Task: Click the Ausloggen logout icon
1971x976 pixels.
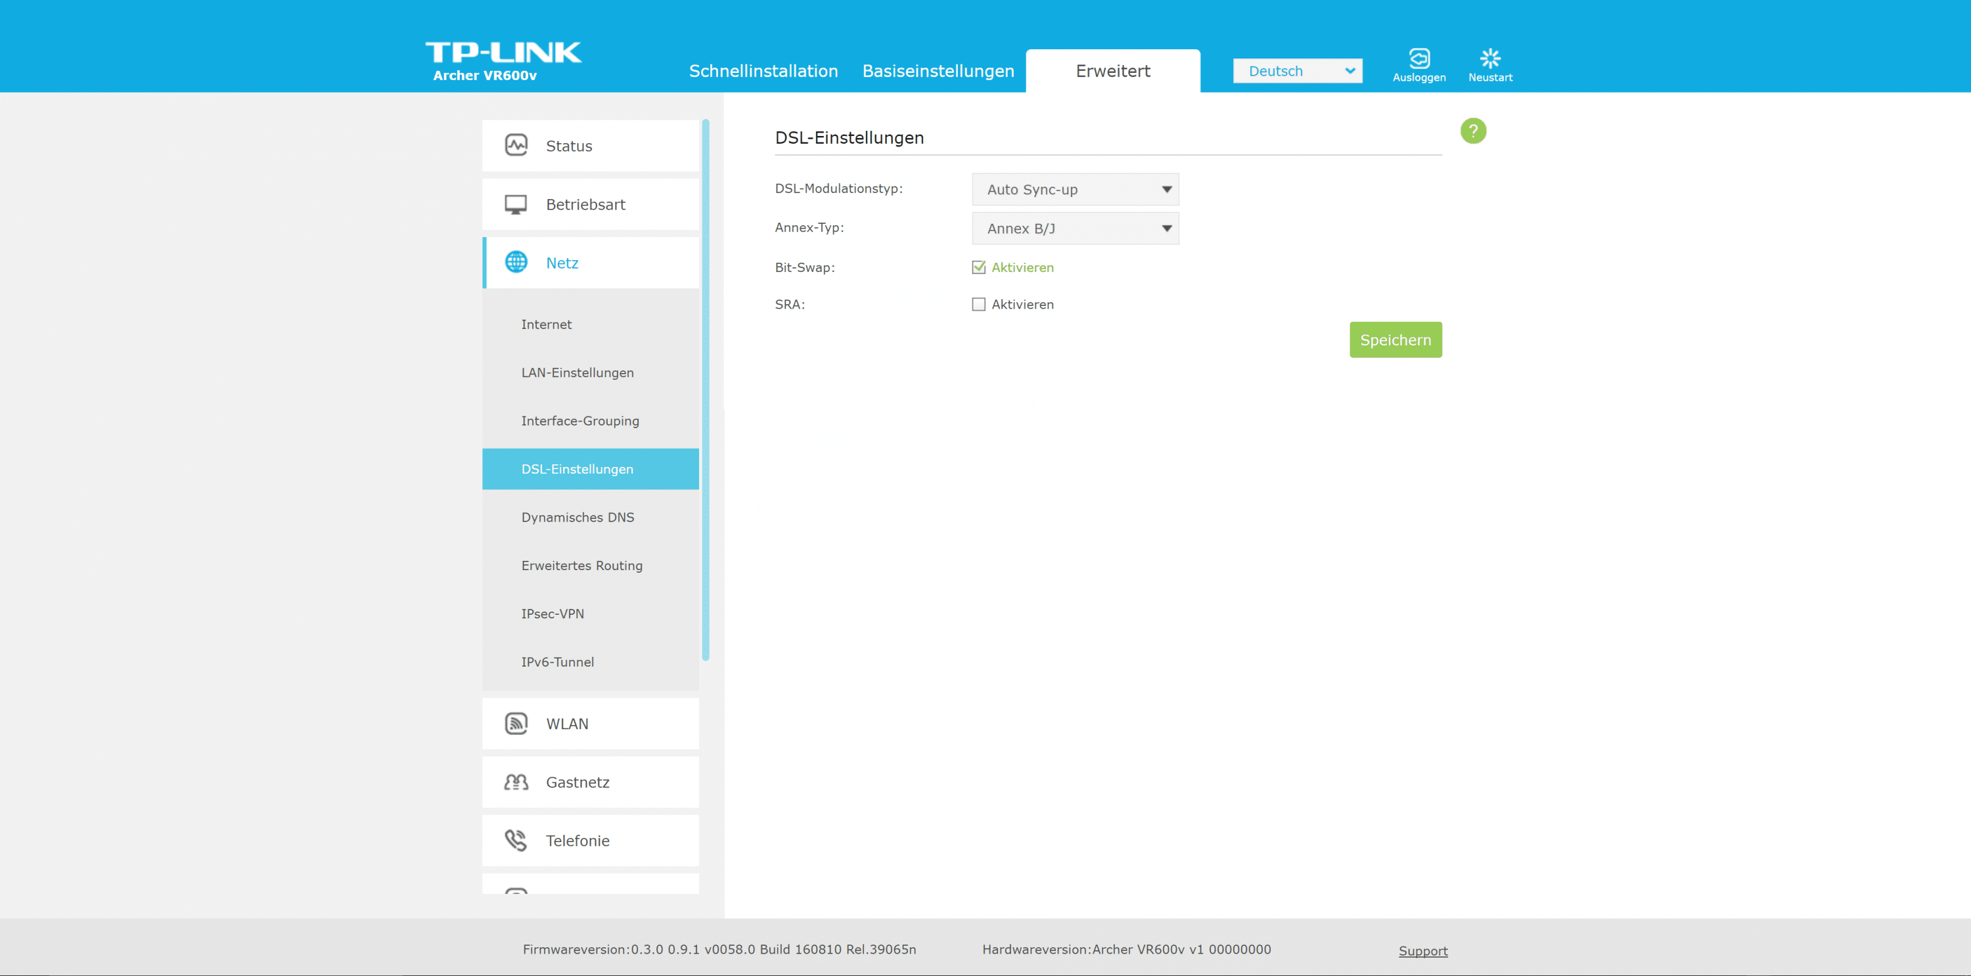Action: (1419, 58)
